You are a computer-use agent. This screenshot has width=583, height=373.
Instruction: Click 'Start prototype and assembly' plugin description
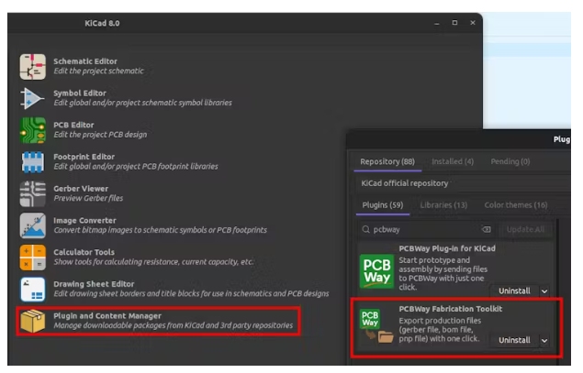(443, 274)
